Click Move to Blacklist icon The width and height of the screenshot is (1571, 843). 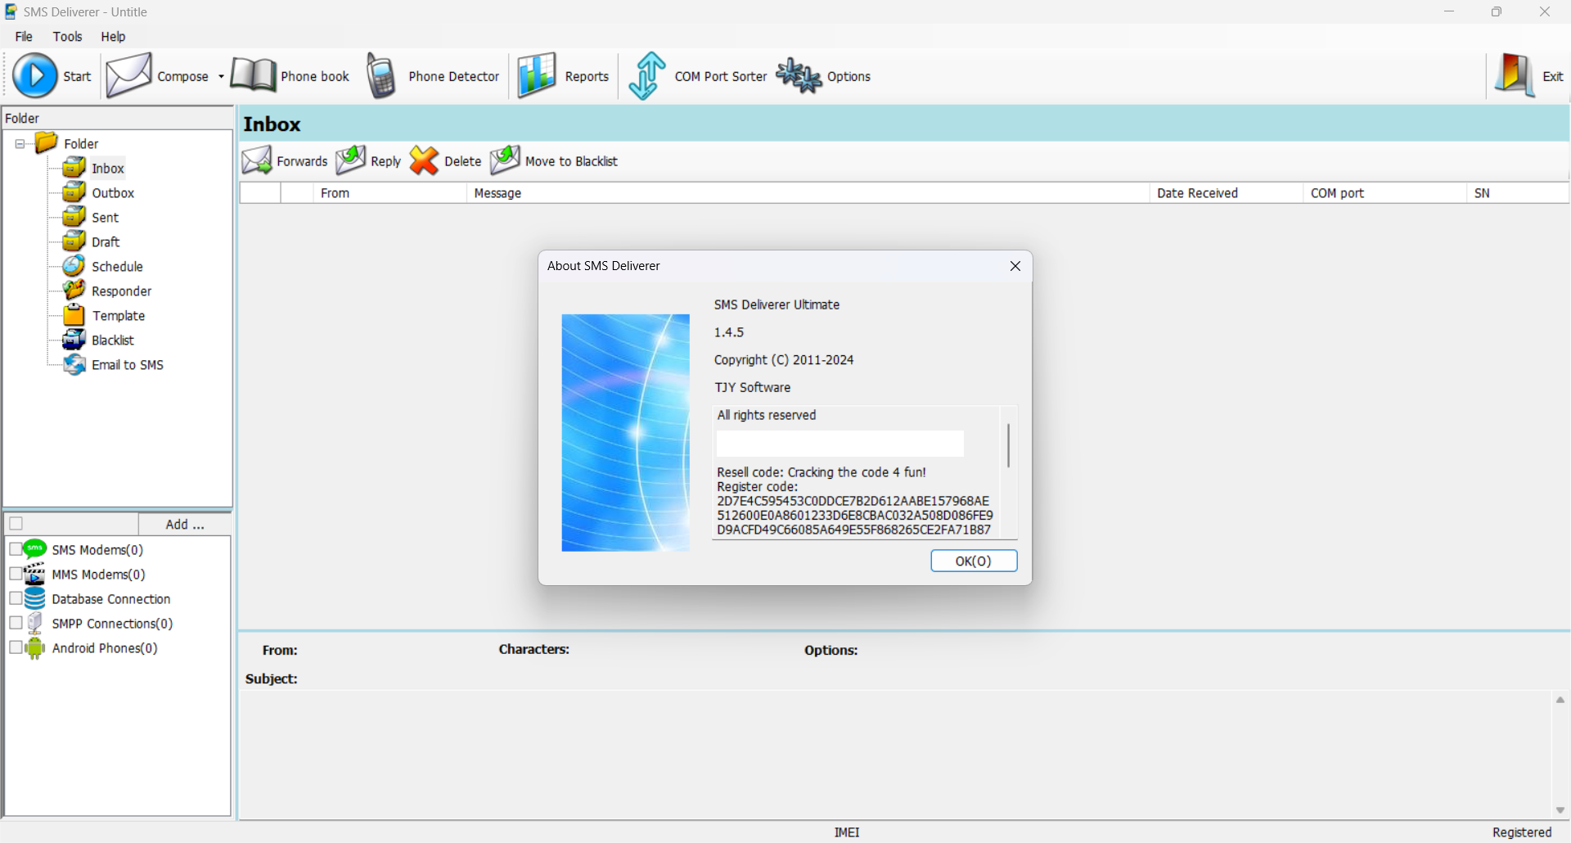pyautogui.click(x=505, y=160)
